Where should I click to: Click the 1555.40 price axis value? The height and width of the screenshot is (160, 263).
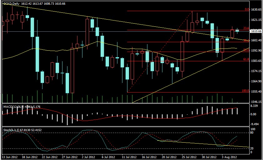pyautogui.click(x=256, y=92)
